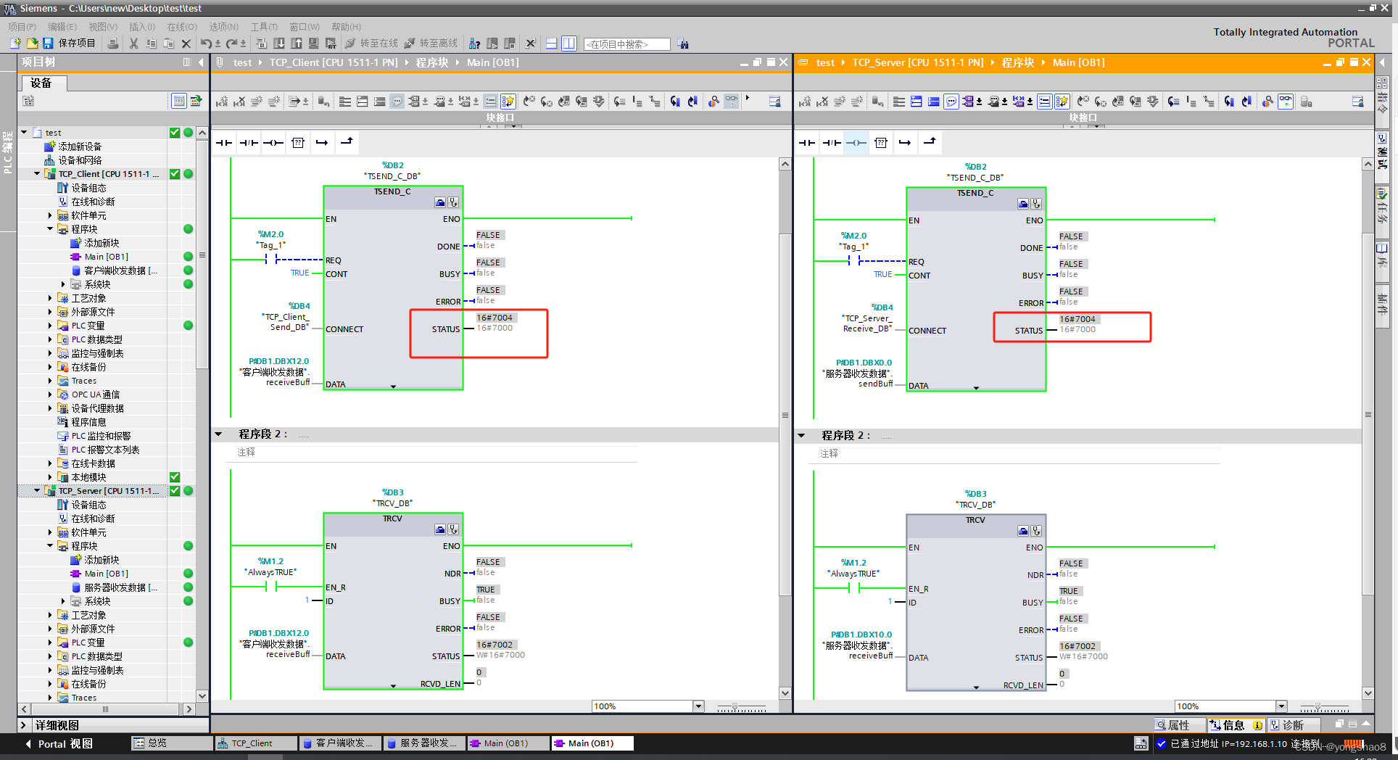
Task: Click close branch icon in TCP_Server editor
Action: [930, 143]
